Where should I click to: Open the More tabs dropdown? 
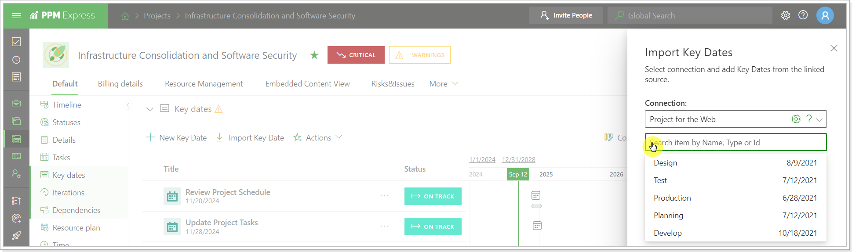pos(444,83)
